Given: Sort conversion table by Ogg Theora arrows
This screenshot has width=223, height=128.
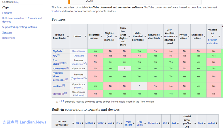Looking at the screenshot, I should click(134, 123).
